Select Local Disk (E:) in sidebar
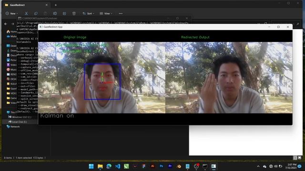Screen dimensions: 305x171 pyautogui.click(x=18, y=122)
